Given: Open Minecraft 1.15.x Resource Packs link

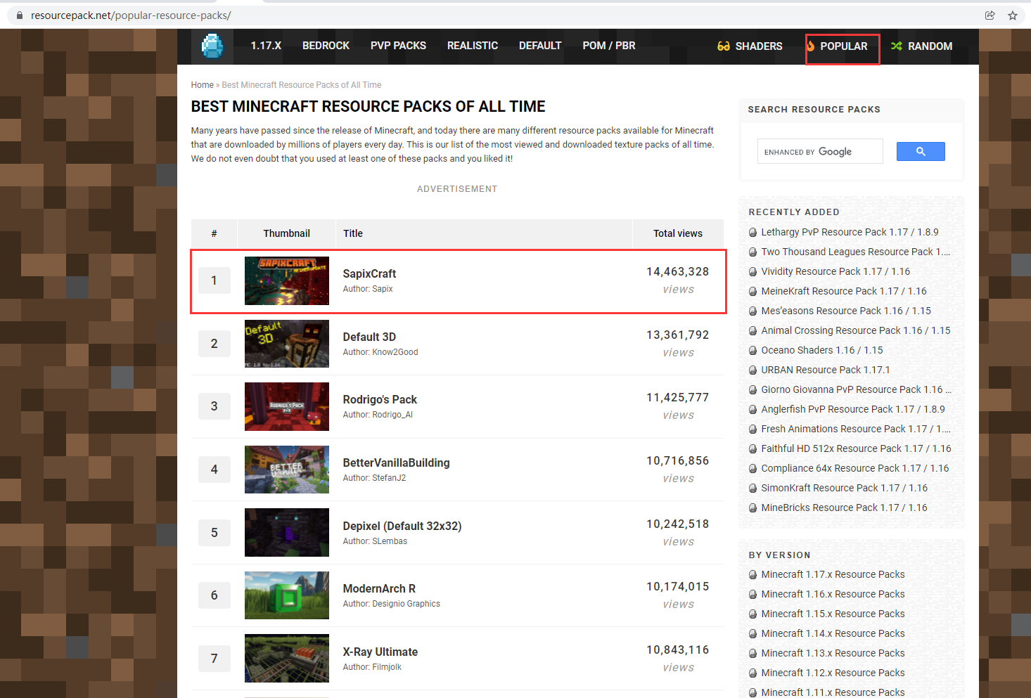Looking at the screenshot, I should click(x=833, y=614).
